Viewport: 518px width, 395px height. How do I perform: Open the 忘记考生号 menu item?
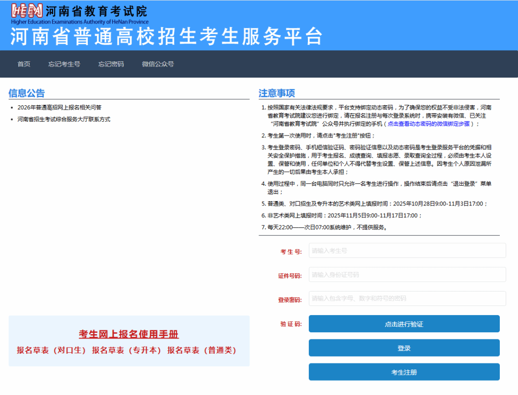pyautogui.click(x=64, y=64)
